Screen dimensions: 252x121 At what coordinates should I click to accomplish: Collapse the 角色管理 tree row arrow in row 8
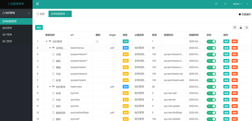pos(50,87)
